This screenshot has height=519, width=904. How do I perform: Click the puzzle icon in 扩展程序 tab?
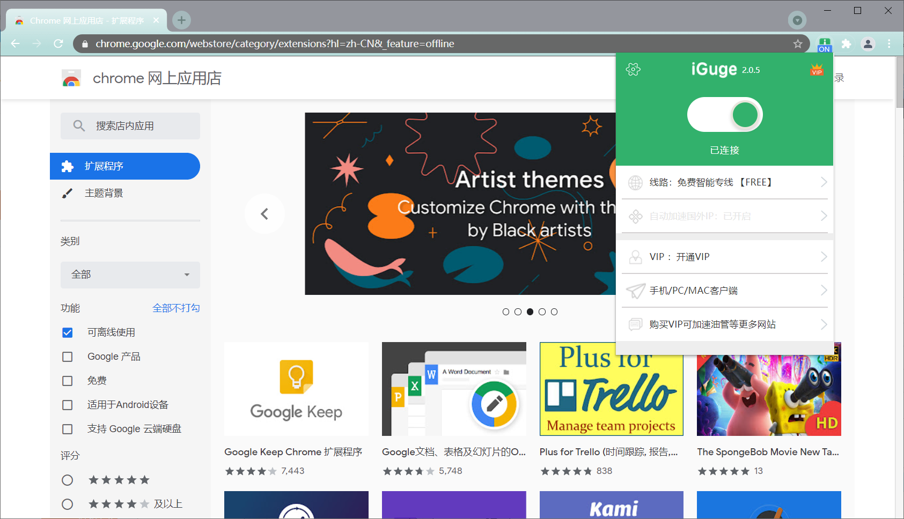(x=67, y=166)
